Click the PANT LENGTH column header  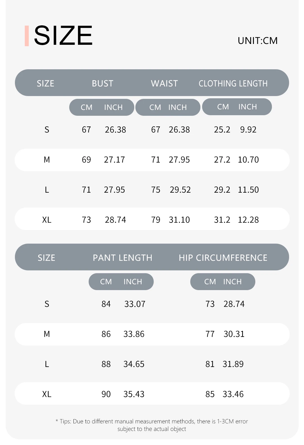(122, 258)
